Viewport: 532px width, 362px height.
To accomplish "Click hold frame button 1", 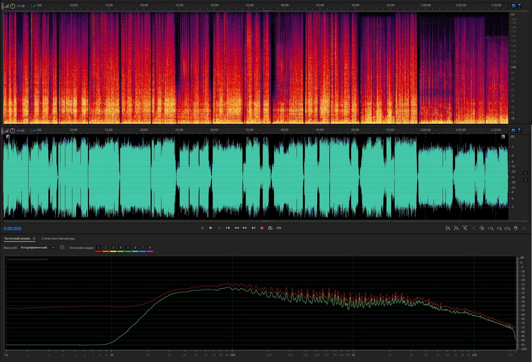I will (99, 248).
